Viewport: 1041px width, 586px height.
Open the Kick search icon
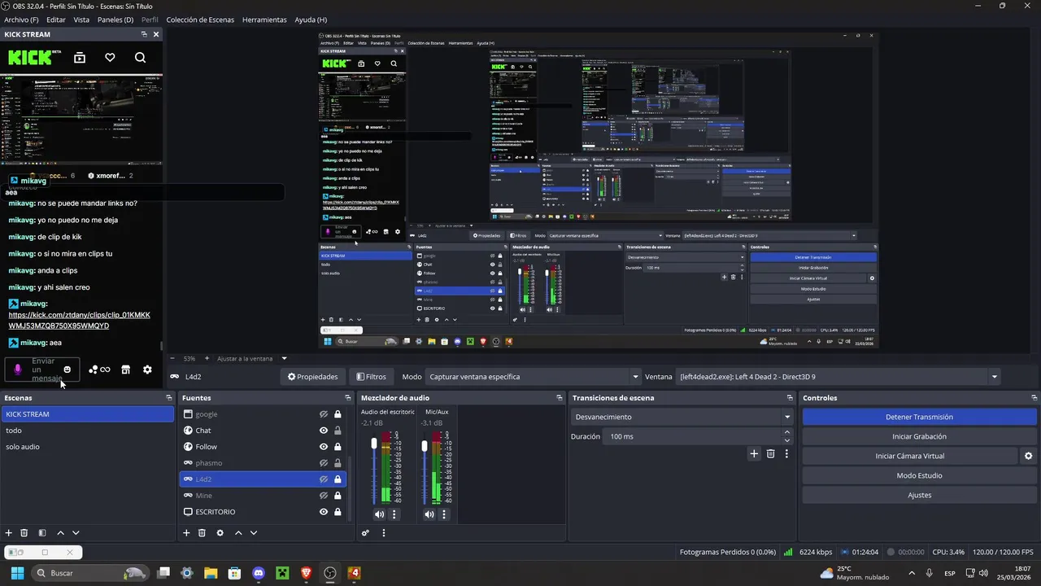pyautogui.click(x=140, y=58)
